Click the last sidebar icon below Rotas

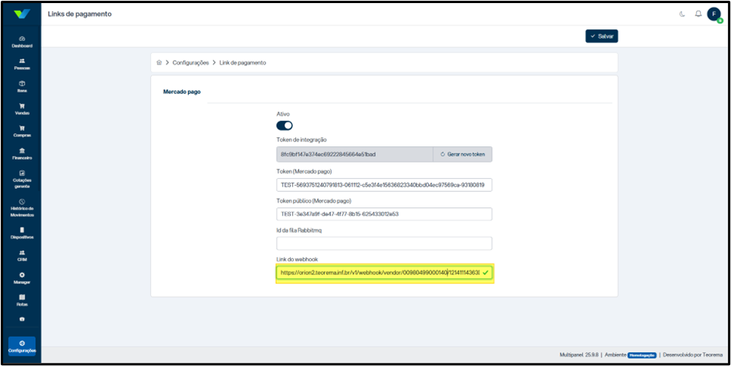(x=22, y=320)
